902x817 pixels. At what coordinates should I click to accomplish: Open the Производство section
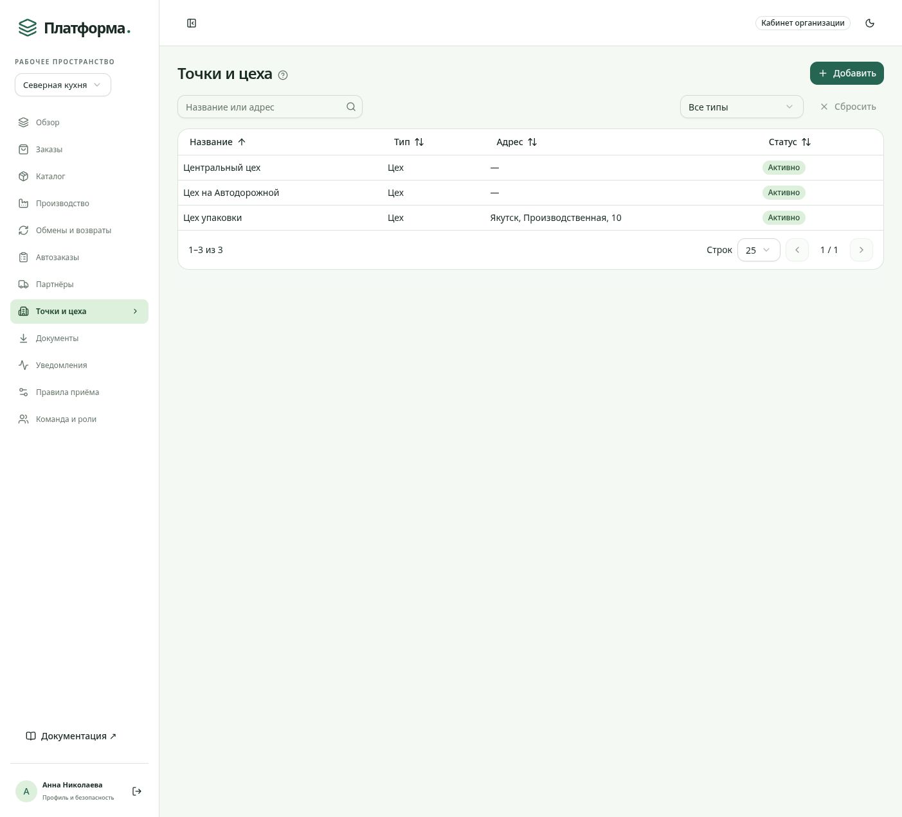pyautogui.click(x=79, y=204)
